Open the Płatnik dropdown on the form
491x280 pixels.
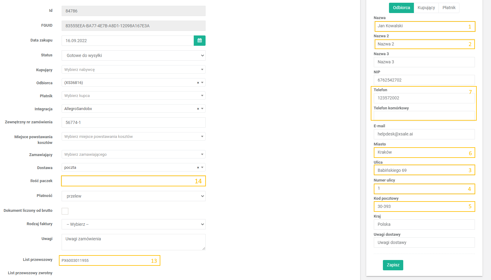[133, 96]
